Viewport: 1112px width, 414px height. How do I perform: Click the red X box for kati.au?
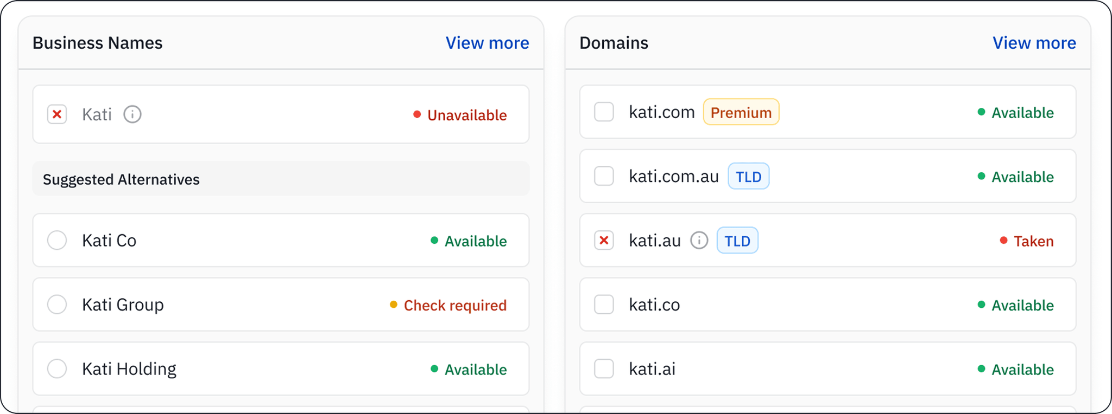click(604, 240)
